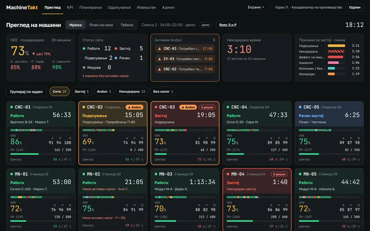Screen dimensions: 370x231
Task: Open the Извештаи nav tab
Action: point(146,7)
